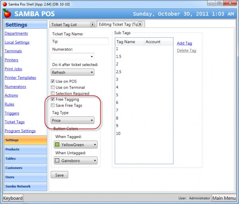Open the Departments settings link
Image resolution: width=239 pixels, height=204 pixels.
pos(16,33)
